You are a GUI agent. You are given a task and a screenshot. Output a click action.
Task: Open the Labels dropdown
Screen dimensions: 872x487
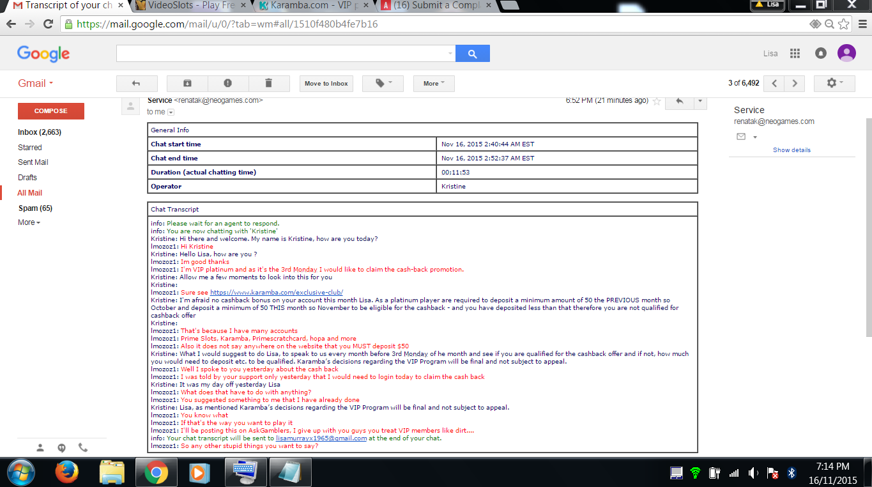[x=383, y=84]
